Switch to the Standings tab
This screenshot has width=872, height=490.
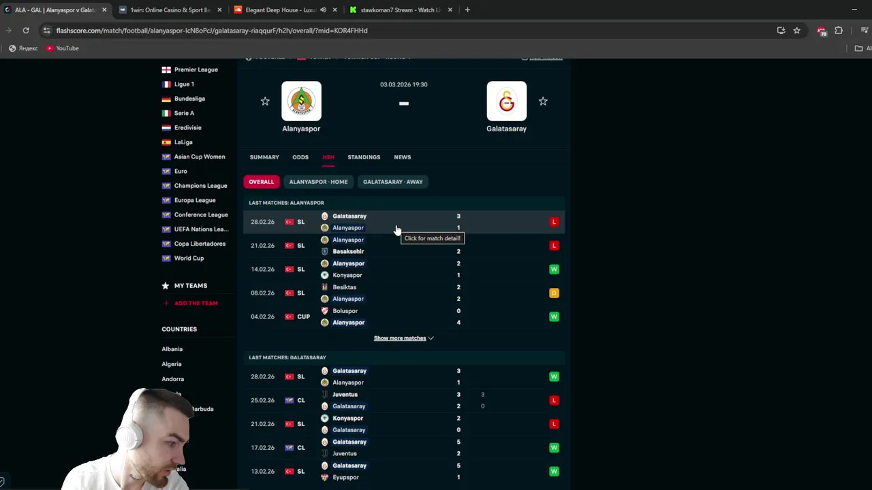pyautogui.click(x=364, y=157)
